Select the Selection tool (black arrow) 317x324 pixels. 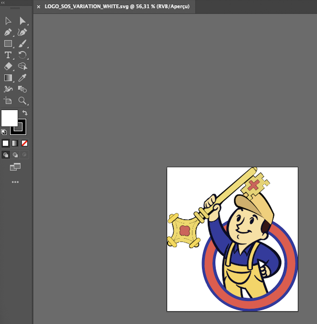pos(8,21)
